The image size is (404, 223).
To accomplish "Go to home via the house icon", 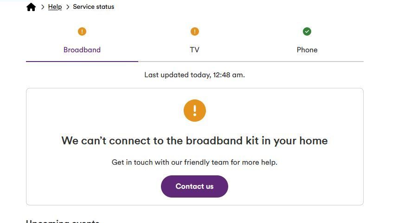I will (x=31, y=7).
